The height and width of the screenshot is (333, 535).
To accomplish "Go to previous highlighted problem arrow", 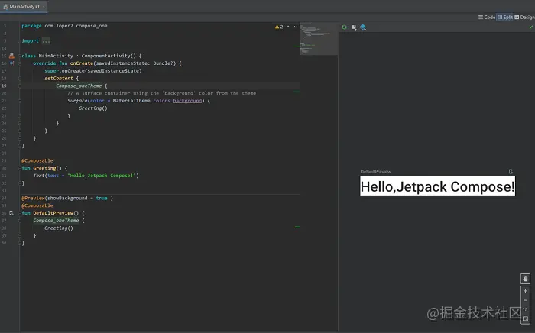I will click(x=288, y=27).
